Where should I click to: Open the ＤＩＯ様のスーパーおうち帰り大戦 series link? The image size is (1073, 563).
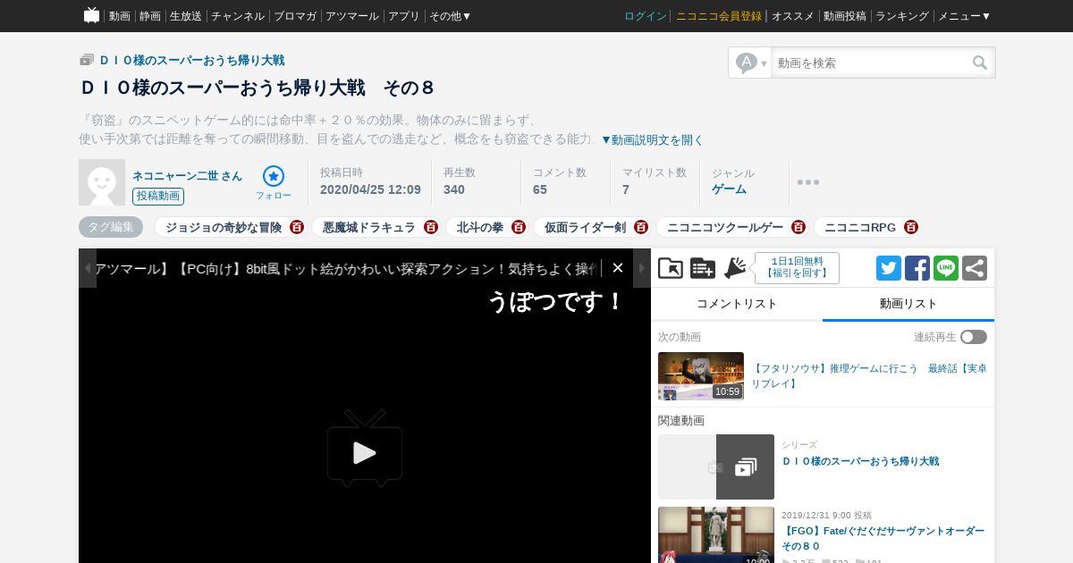191,60
